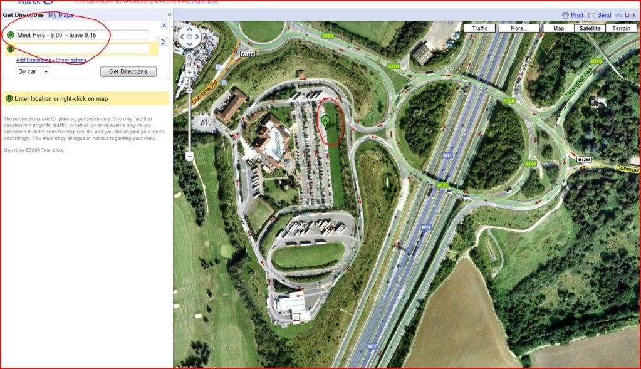Click the Add Destination link
641x369 pixels.
[33, 60]
